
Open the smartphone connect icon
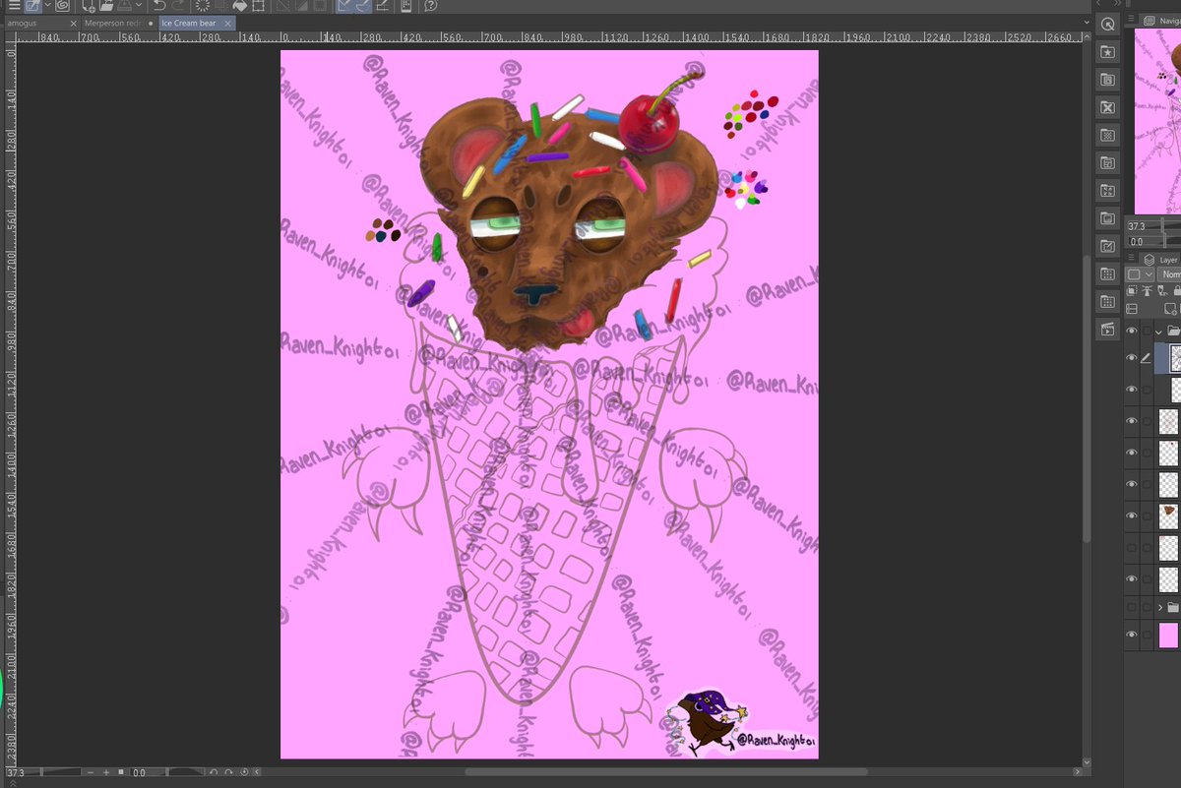tap(406, 6)
